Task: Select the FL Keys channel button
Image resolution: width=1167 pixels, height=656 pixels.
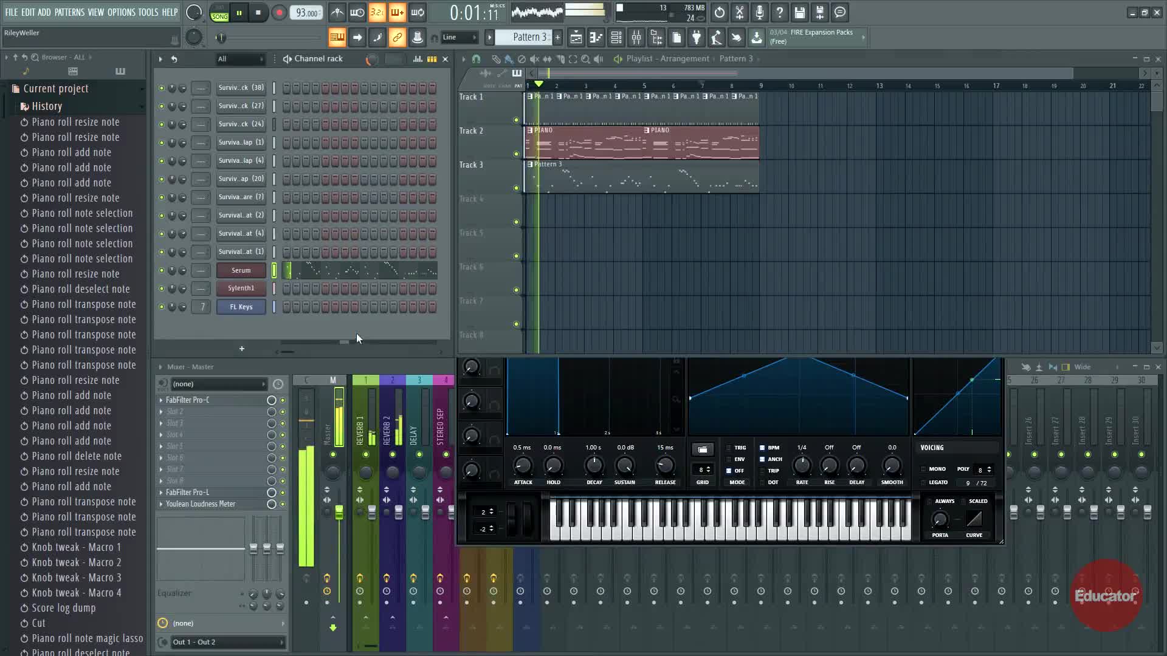Action: 241,307
